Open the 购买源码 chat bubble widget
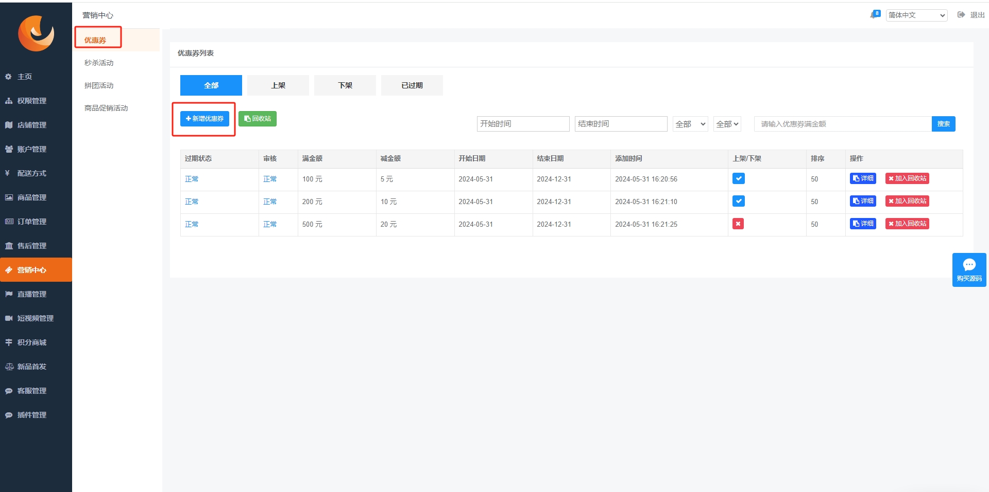Image resolution: width=989 pixels, height=492 pixels. pyautogui.click(x=969, y=269)
